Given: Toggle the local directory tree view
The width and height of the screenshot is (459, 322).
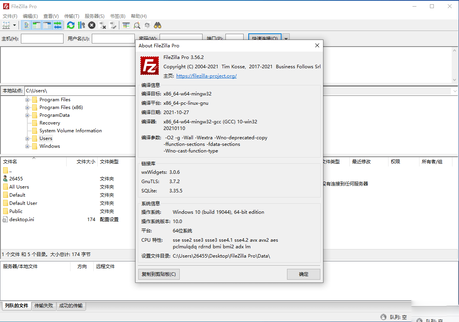Looking at the screenshot, I should (36, 26).
